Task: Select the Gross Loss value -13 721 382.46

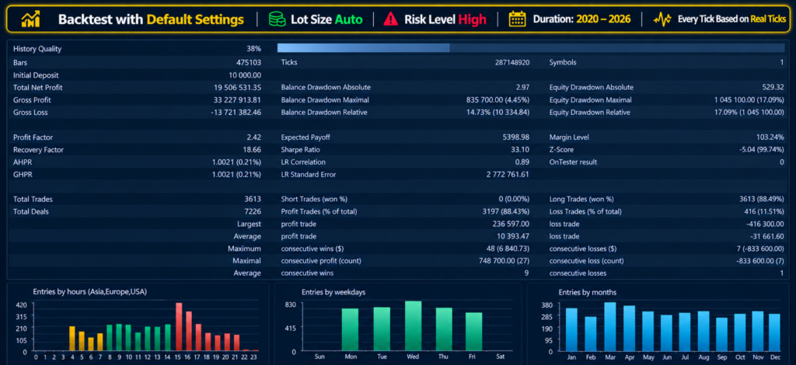Action: click(x=236, y=113)
